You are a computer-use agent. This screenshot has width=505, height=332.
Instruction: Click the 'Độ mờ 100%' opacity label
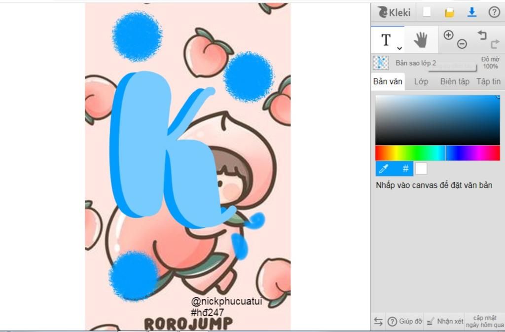point(490,63)
